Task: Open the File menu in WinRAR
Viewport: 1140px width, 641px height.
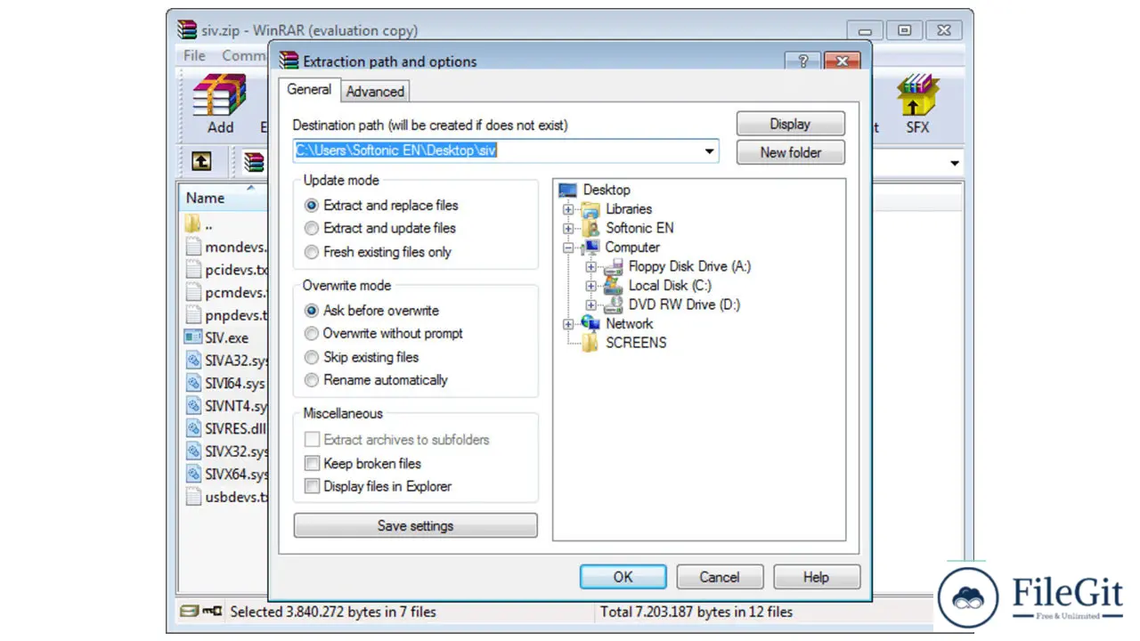Action: (x=194, y=55)
